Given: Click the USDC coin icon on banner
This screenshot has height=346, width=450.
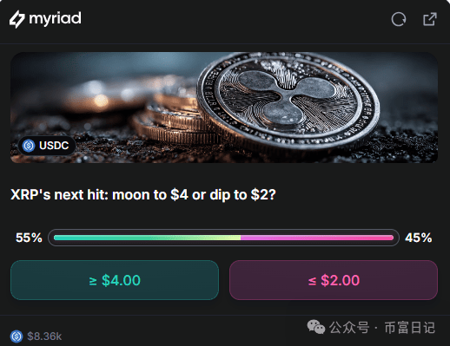Looking at the screenshot, I should (29, 146).
